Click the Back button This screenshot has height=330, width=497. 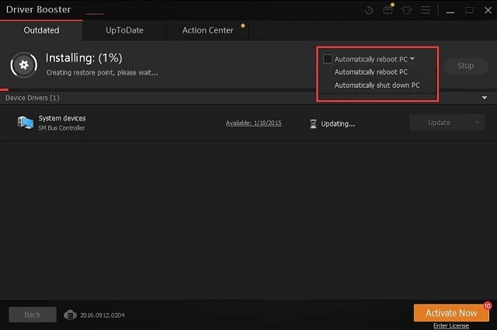tap(33, 314)
